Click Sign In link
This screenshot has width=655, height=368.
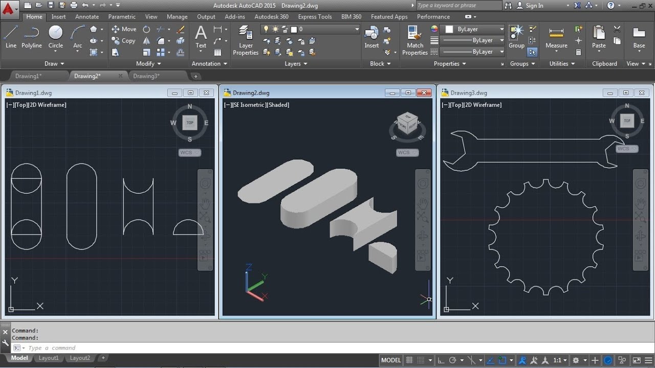pos(534,6)
